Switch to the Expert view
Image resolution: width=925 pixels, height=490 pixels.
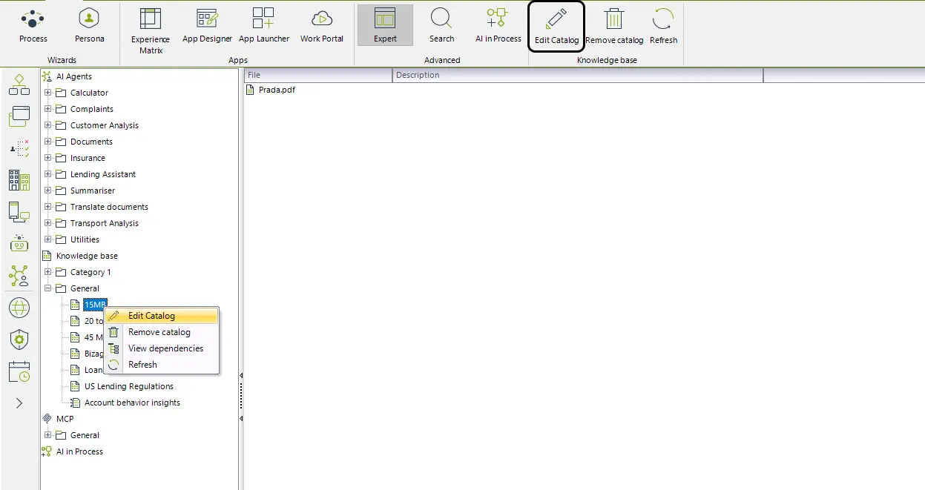pyautogui.click(x=385, y=26)
